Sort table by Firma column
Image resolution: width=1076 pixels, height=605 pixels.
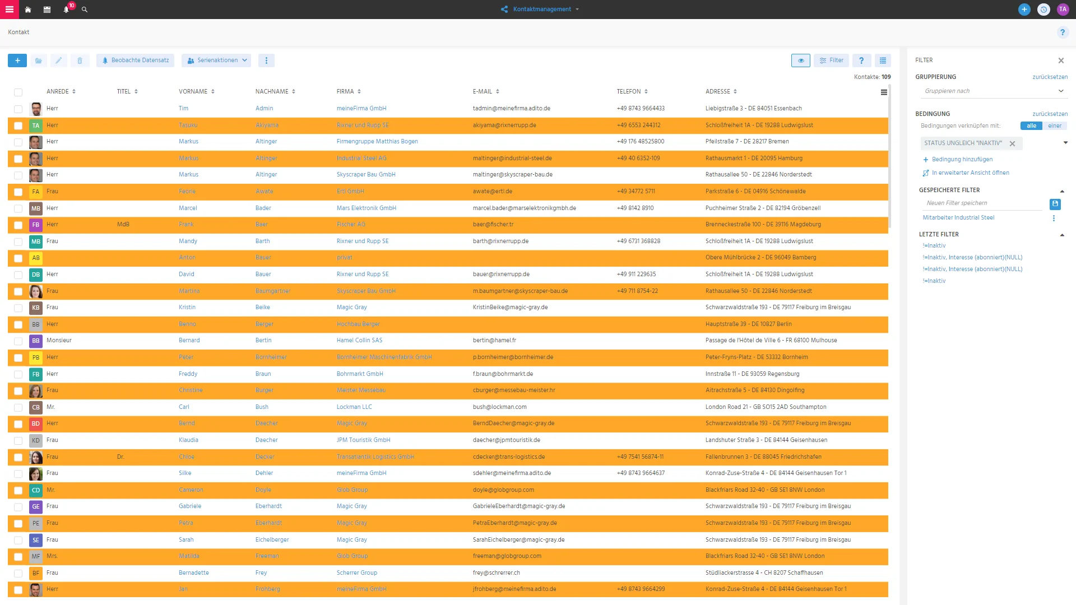click(349, 92)
